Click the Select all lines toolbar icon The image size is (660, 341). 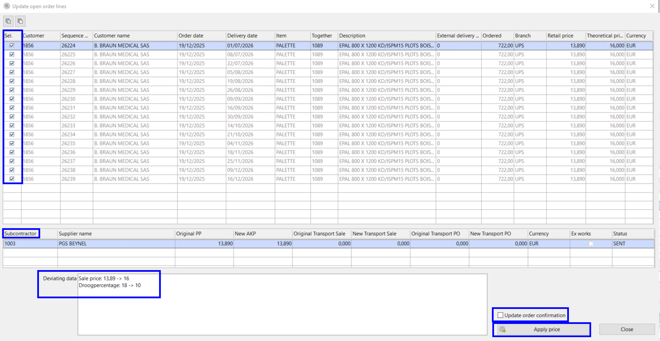click(x=8, y=21)
